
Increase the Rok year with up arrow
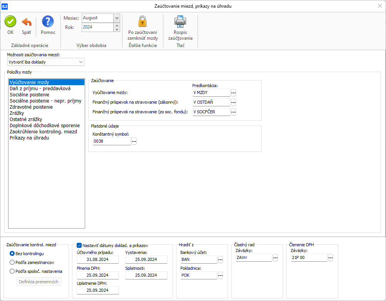117,25
